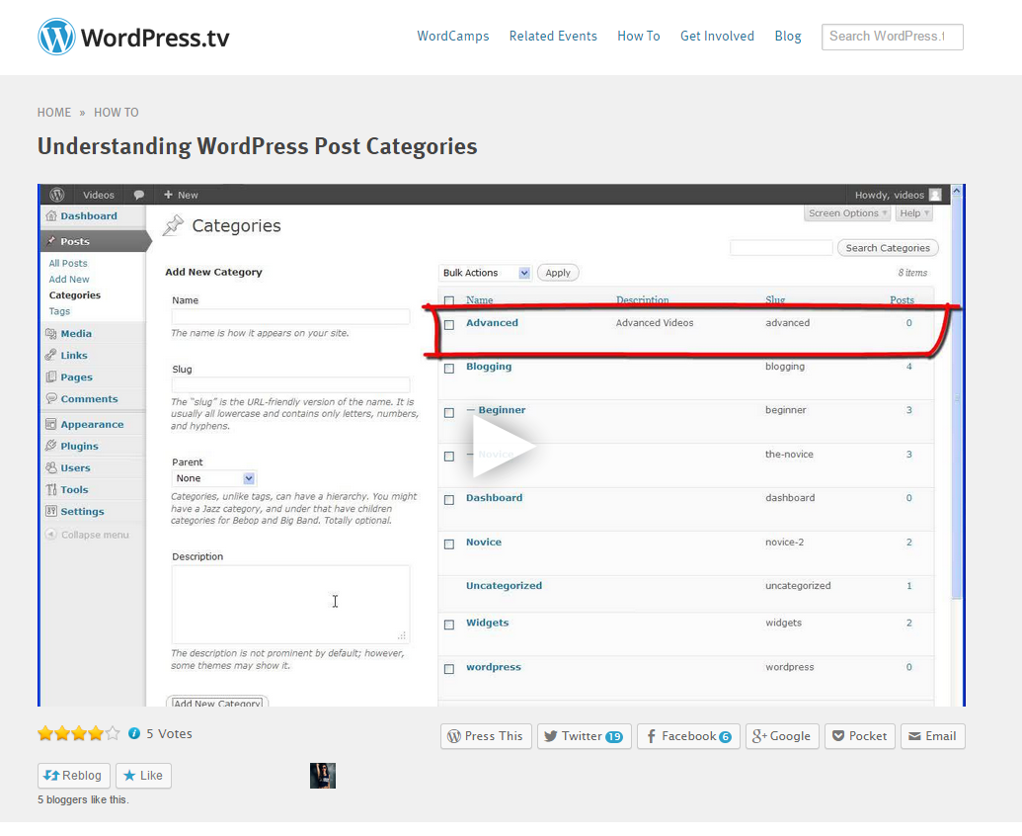Check the the-novice row checkbox

[449, 457]
